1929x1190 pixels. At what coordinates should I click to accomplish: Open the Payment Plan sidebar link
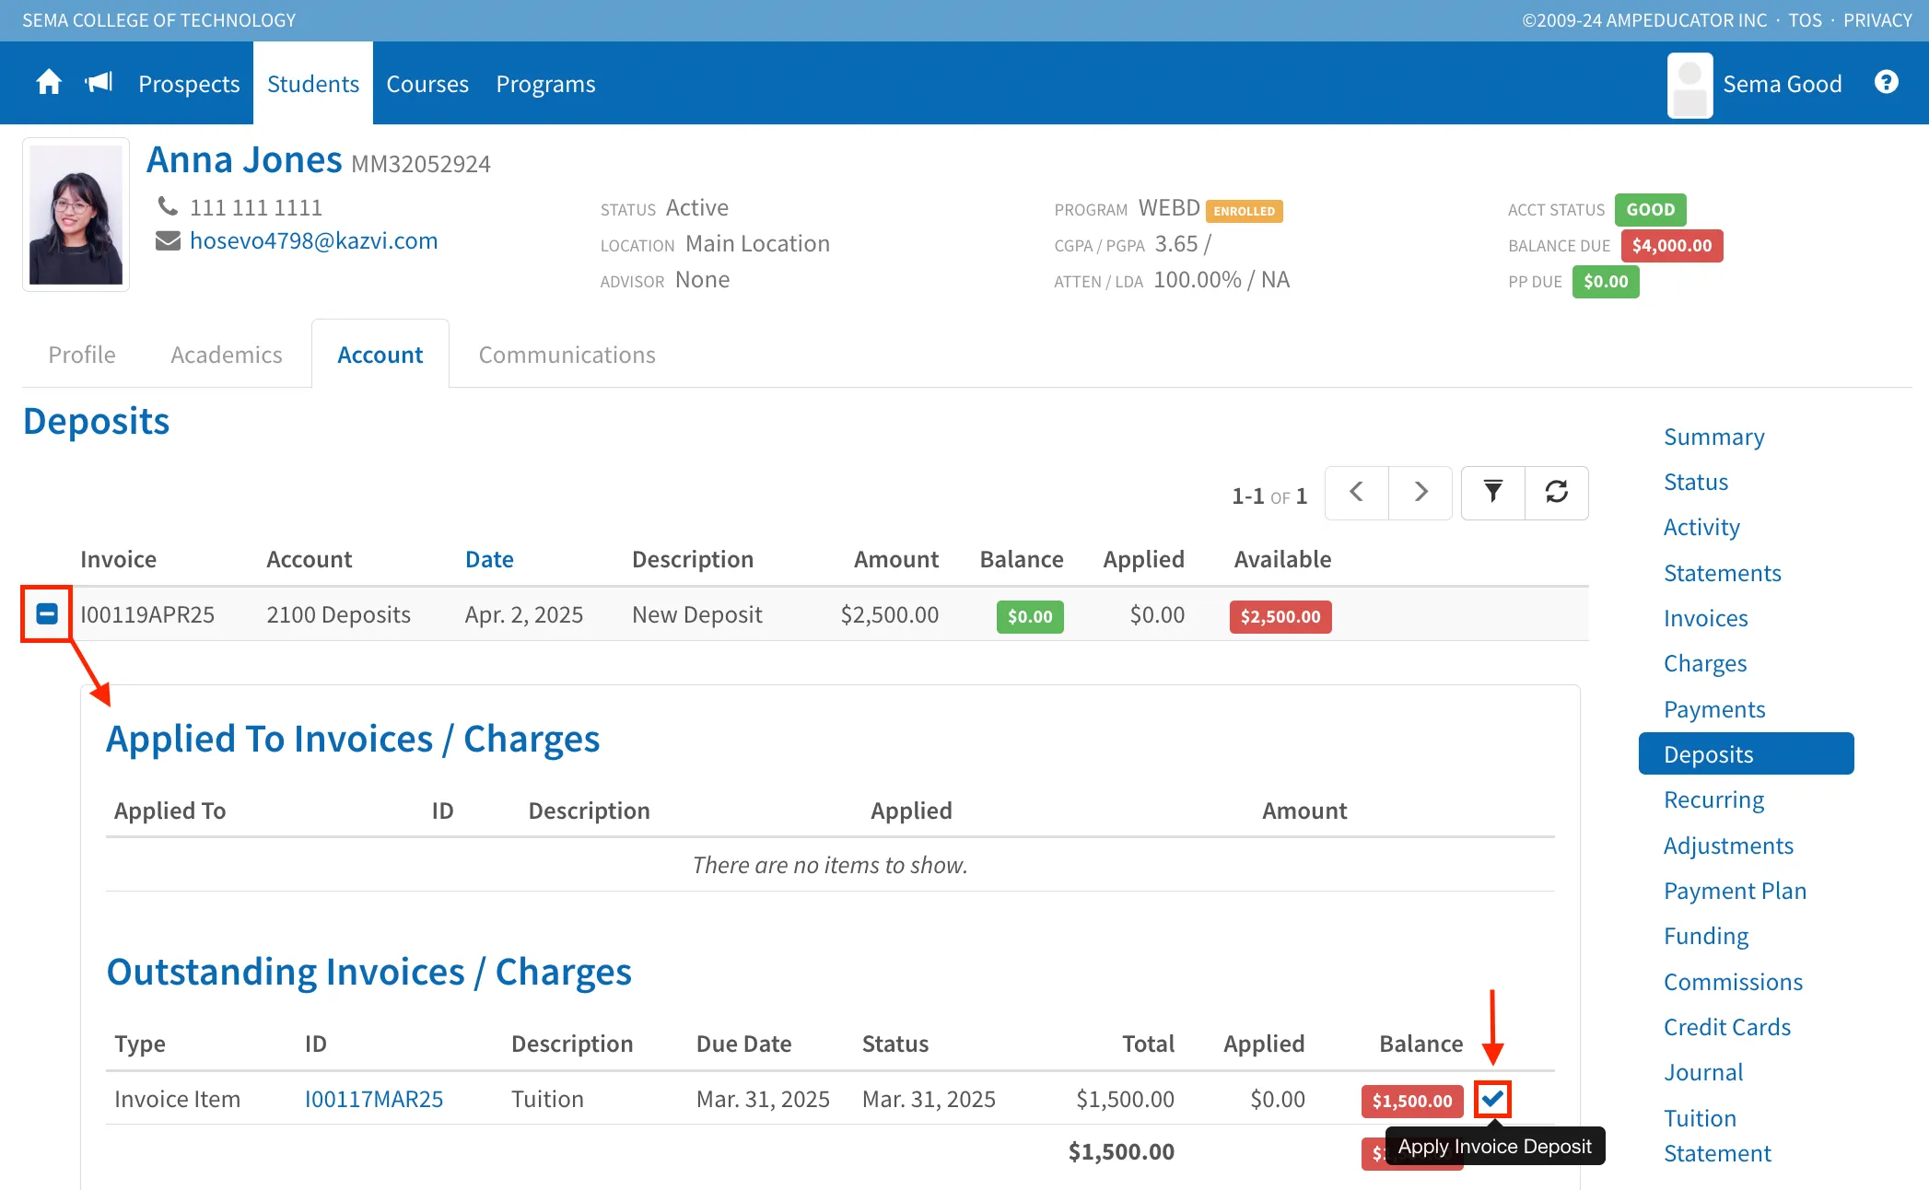1735,891
